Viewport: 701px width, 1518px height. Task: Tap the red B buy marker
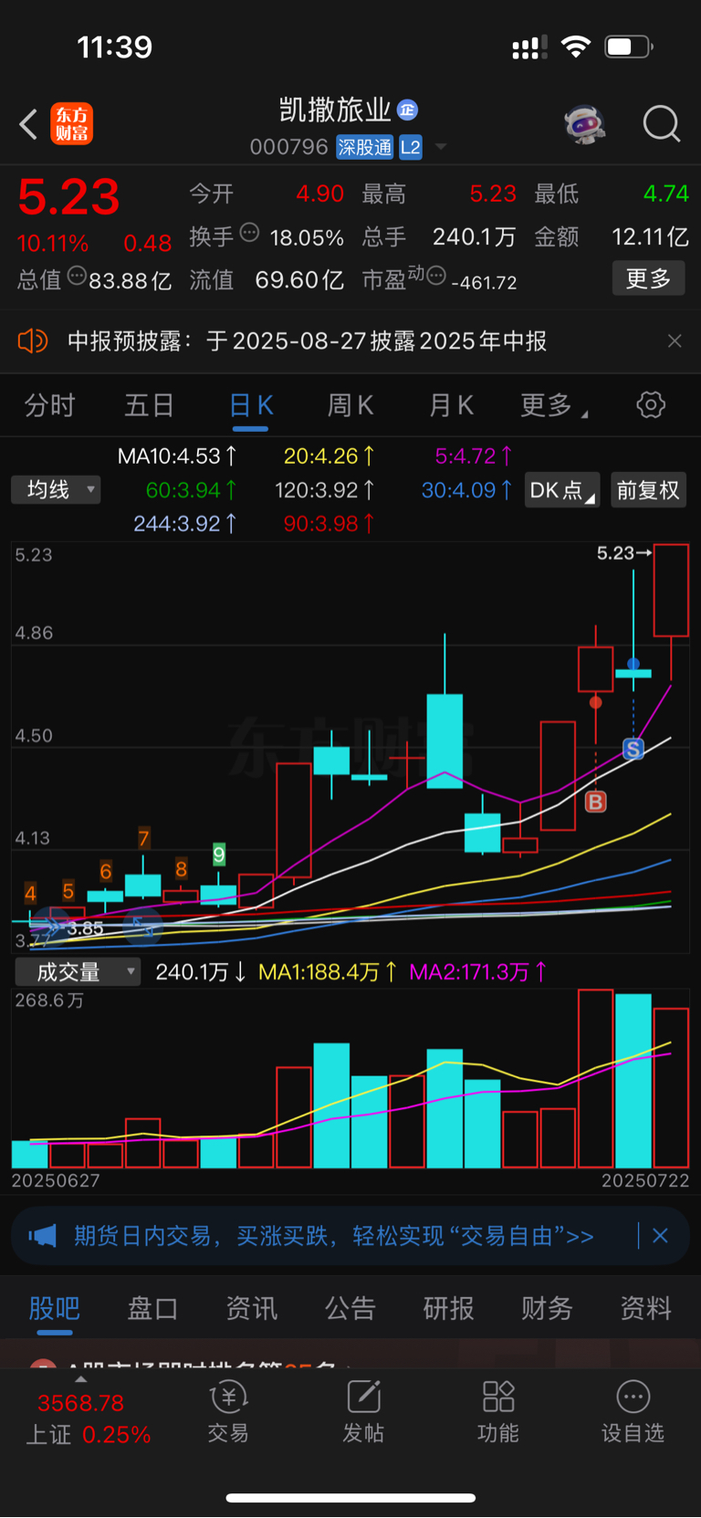(x=595, y=802)
